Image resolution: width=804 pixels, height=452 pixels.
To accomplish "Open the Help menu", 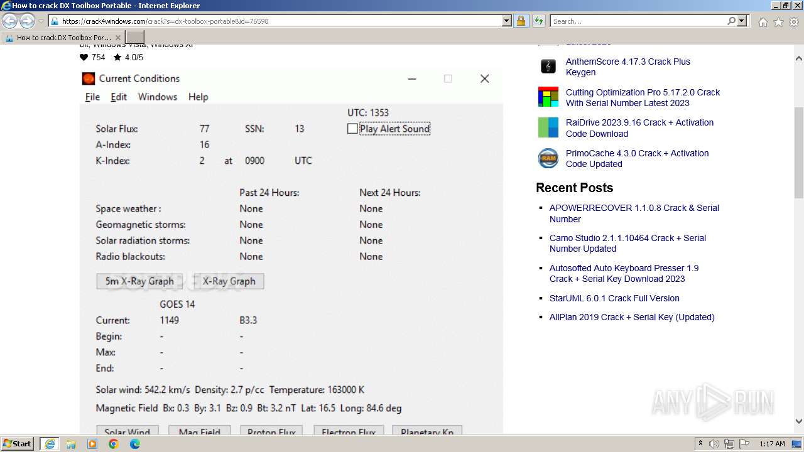I will click(198, 97).
